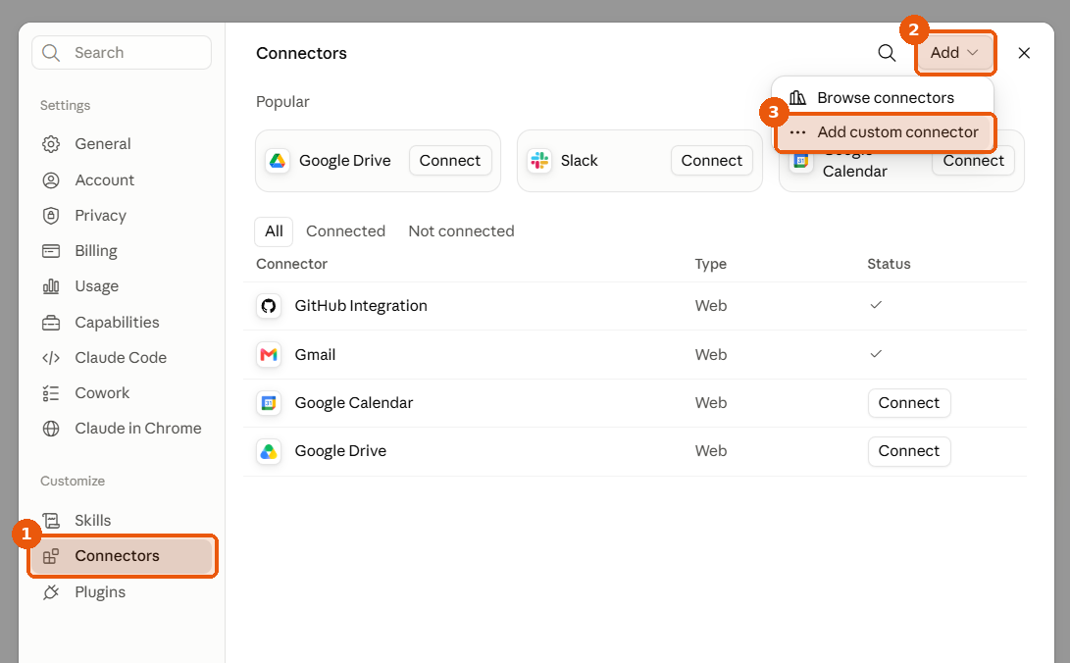Screen dimensions: 1070x663
Task: Click the Capabilities briefcase icon
Action: 51,323
